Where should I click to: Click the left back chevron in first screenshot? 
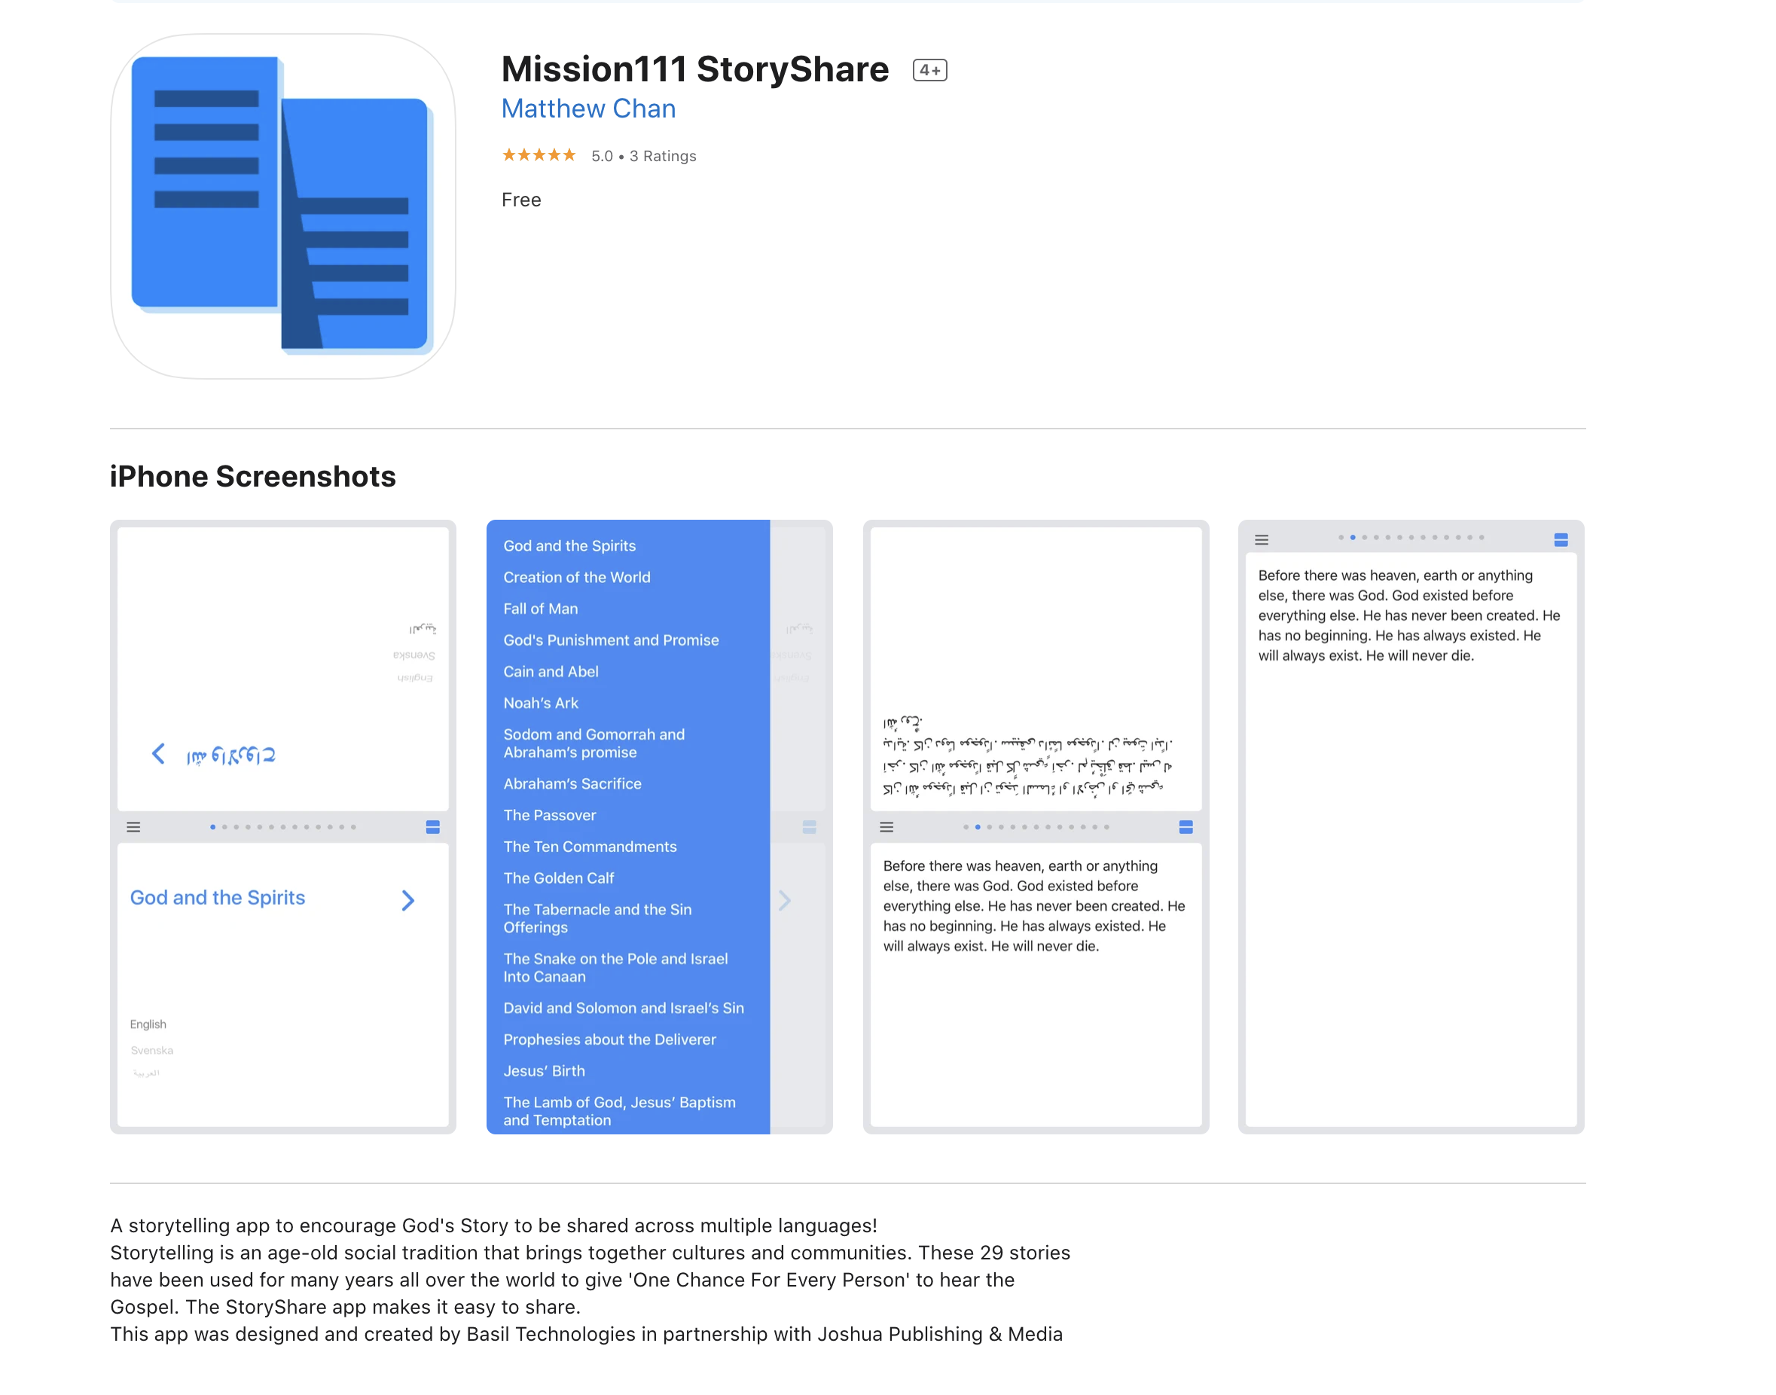158,754
